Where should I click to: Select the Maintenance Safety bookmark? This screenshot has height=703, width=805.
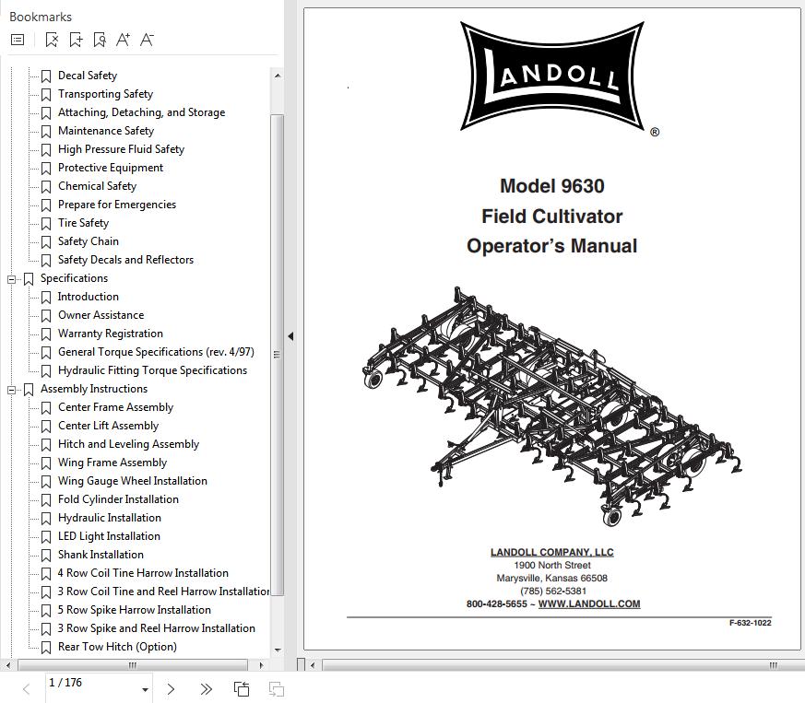click(106, 131)
